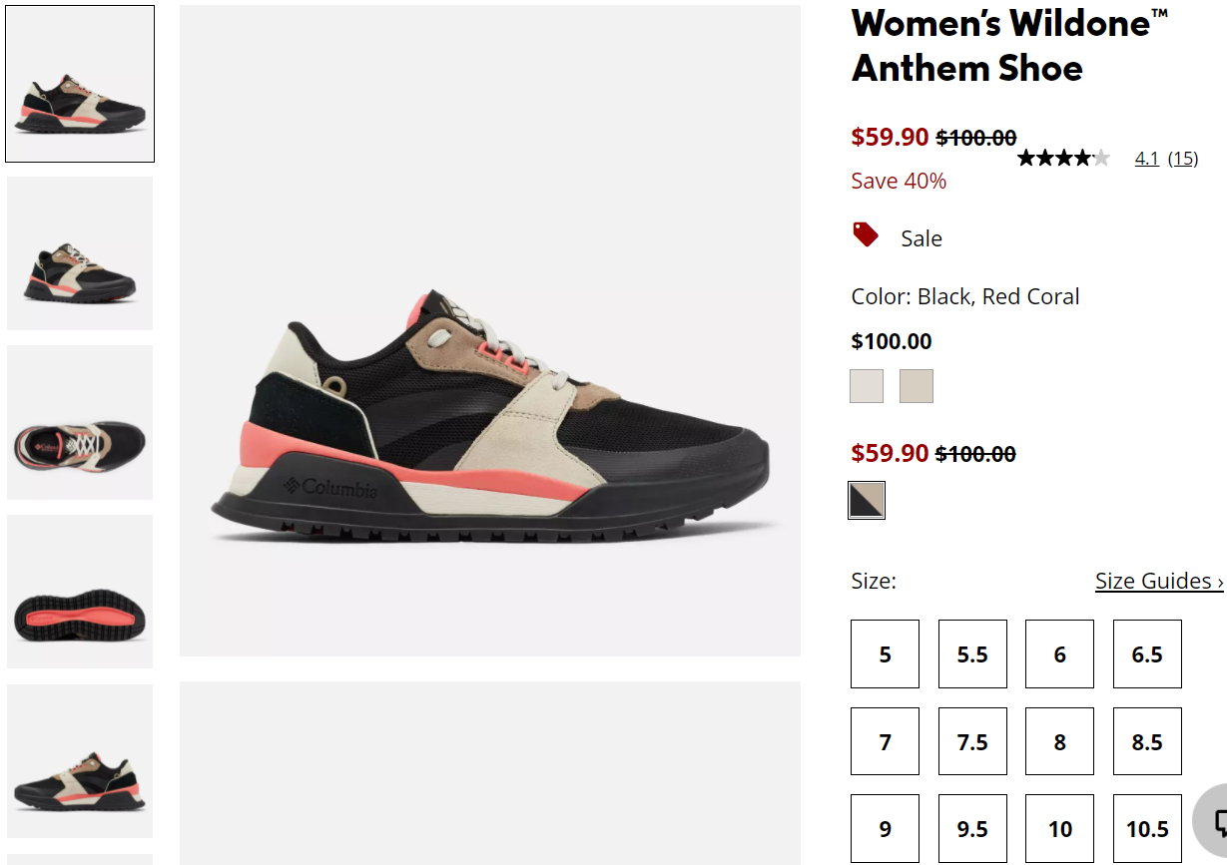Show the outsole bottom view thumbnail
The image size is (1227, 865).
[x=80, y=592]
